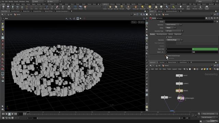Screen dimensions: 219x123
Task: Play the timeline forward
Action: coord(12,114)
